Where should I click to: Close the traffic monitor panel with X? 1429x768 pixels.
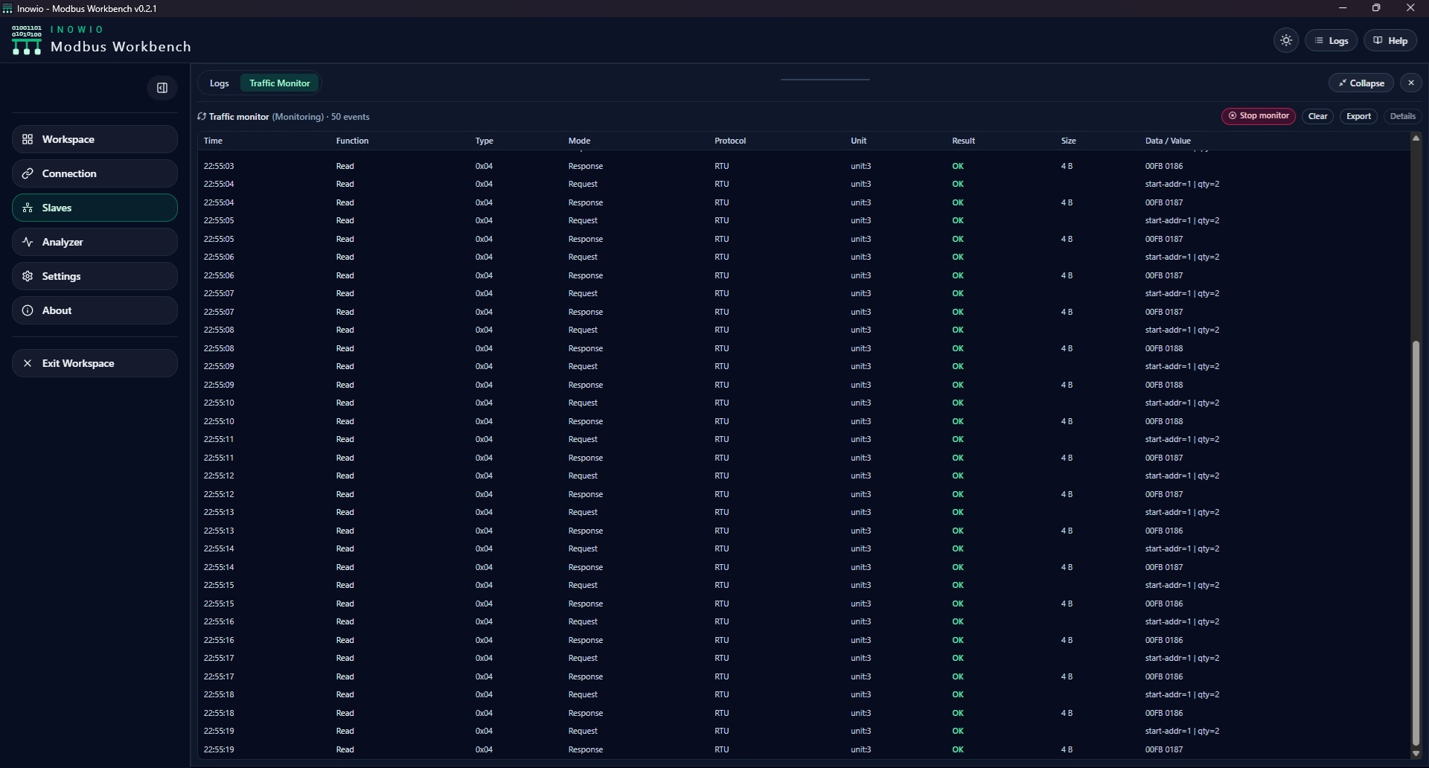pos(1410,83)
